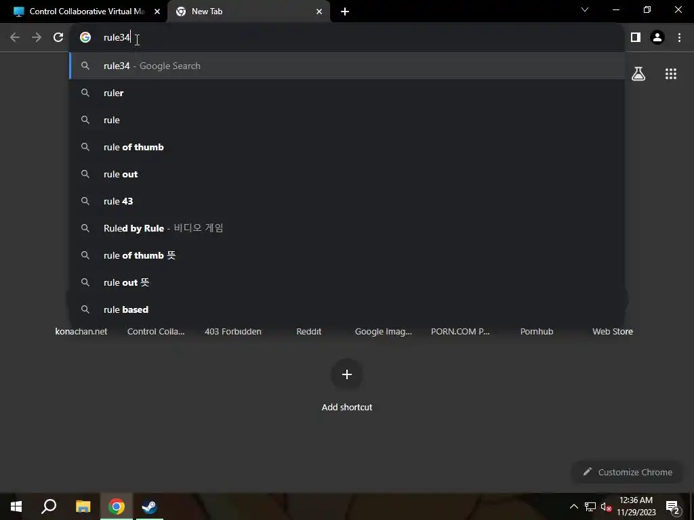Viewport: 694px width, 520px height.
Task: Click the muted volume tray icon
Action: [606, 506]
